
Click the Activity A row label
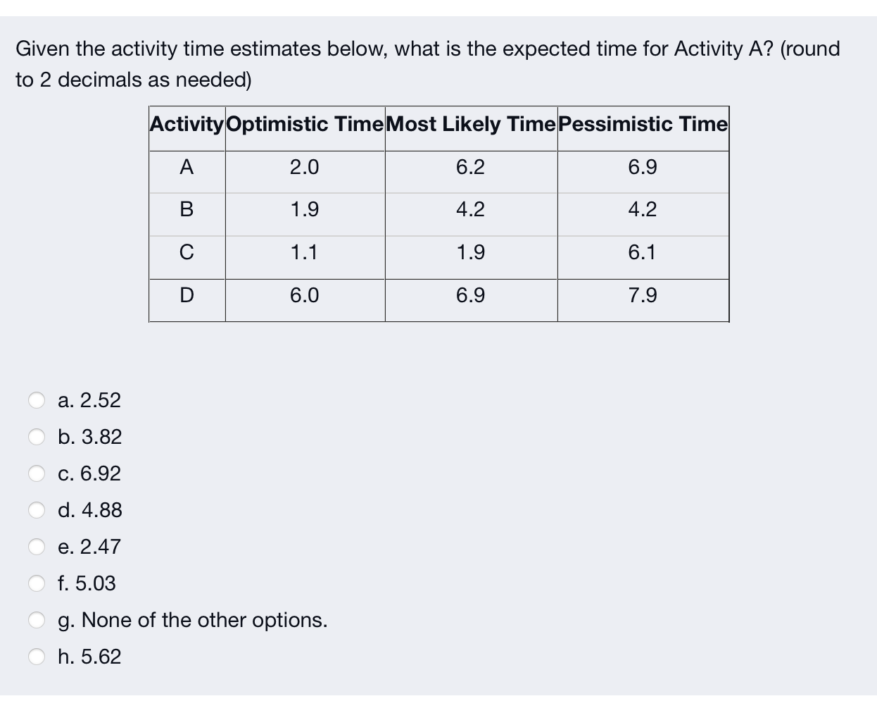186,168
